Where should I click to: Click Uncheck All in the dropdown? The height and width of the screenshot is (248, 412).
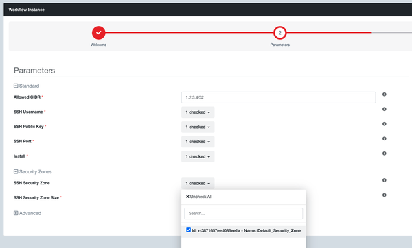pos(199,197)
